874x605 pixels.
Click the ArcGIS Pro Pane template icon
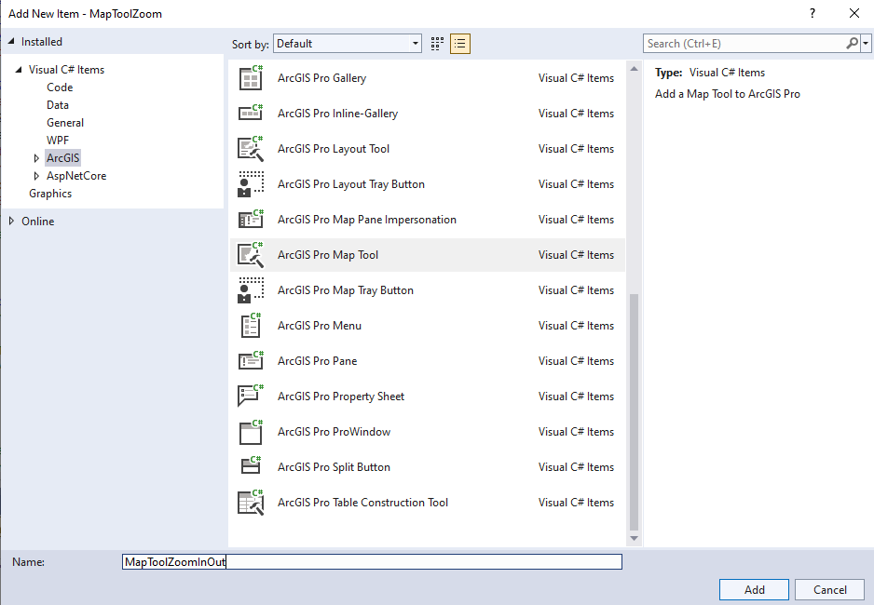251,360
